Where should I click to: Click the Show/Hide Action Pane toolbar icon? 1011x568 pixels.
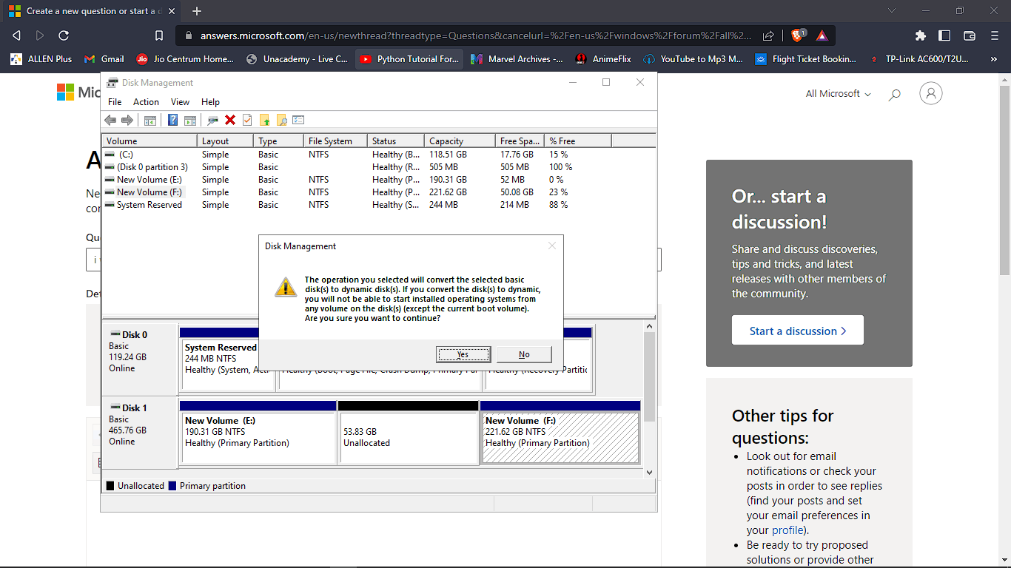190,120
